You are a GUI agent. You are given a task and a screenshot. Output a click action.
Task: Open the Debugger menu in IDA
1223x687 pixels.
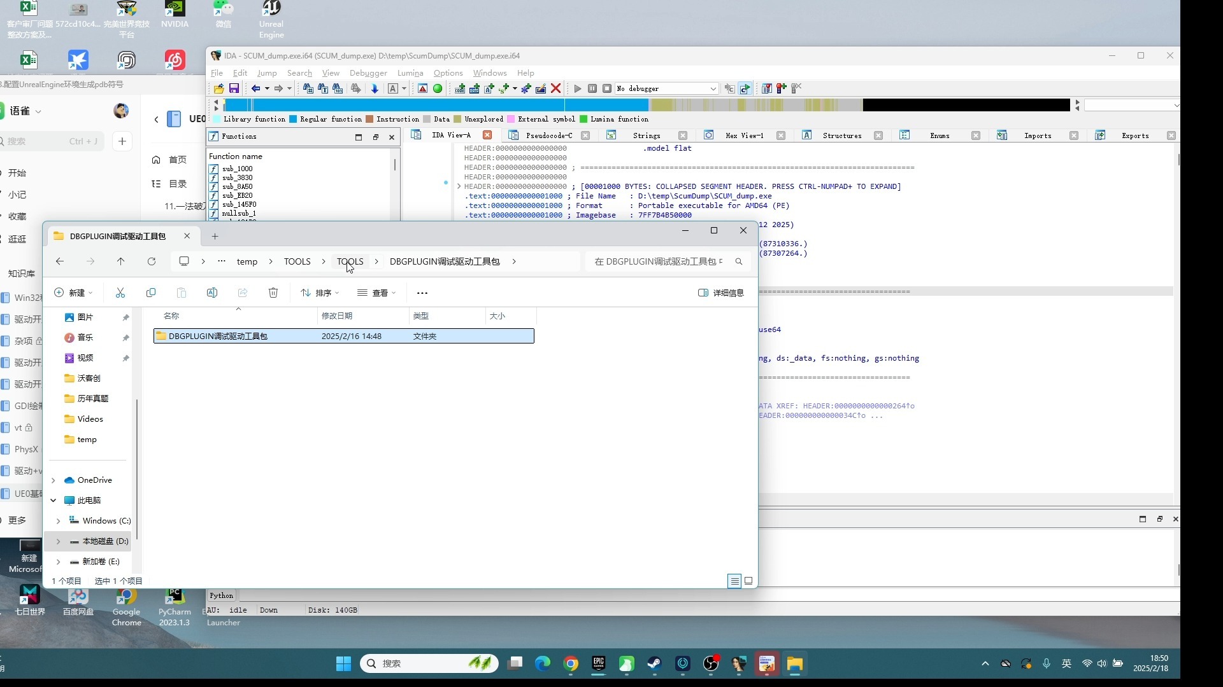click(368, 73)
